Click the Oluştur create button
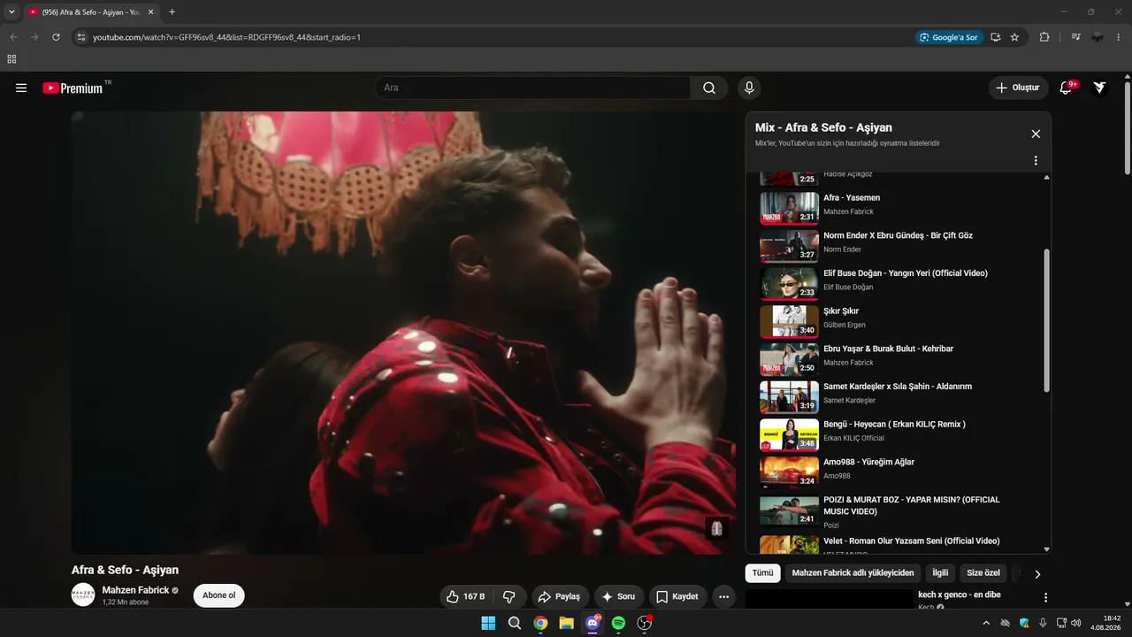Screen dimensions: 1132x637 (1018, 88)
